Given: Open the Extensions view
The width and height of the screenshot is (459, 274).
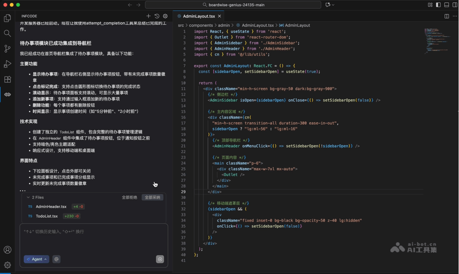Looking at the screenshot, I should [7, 79].
